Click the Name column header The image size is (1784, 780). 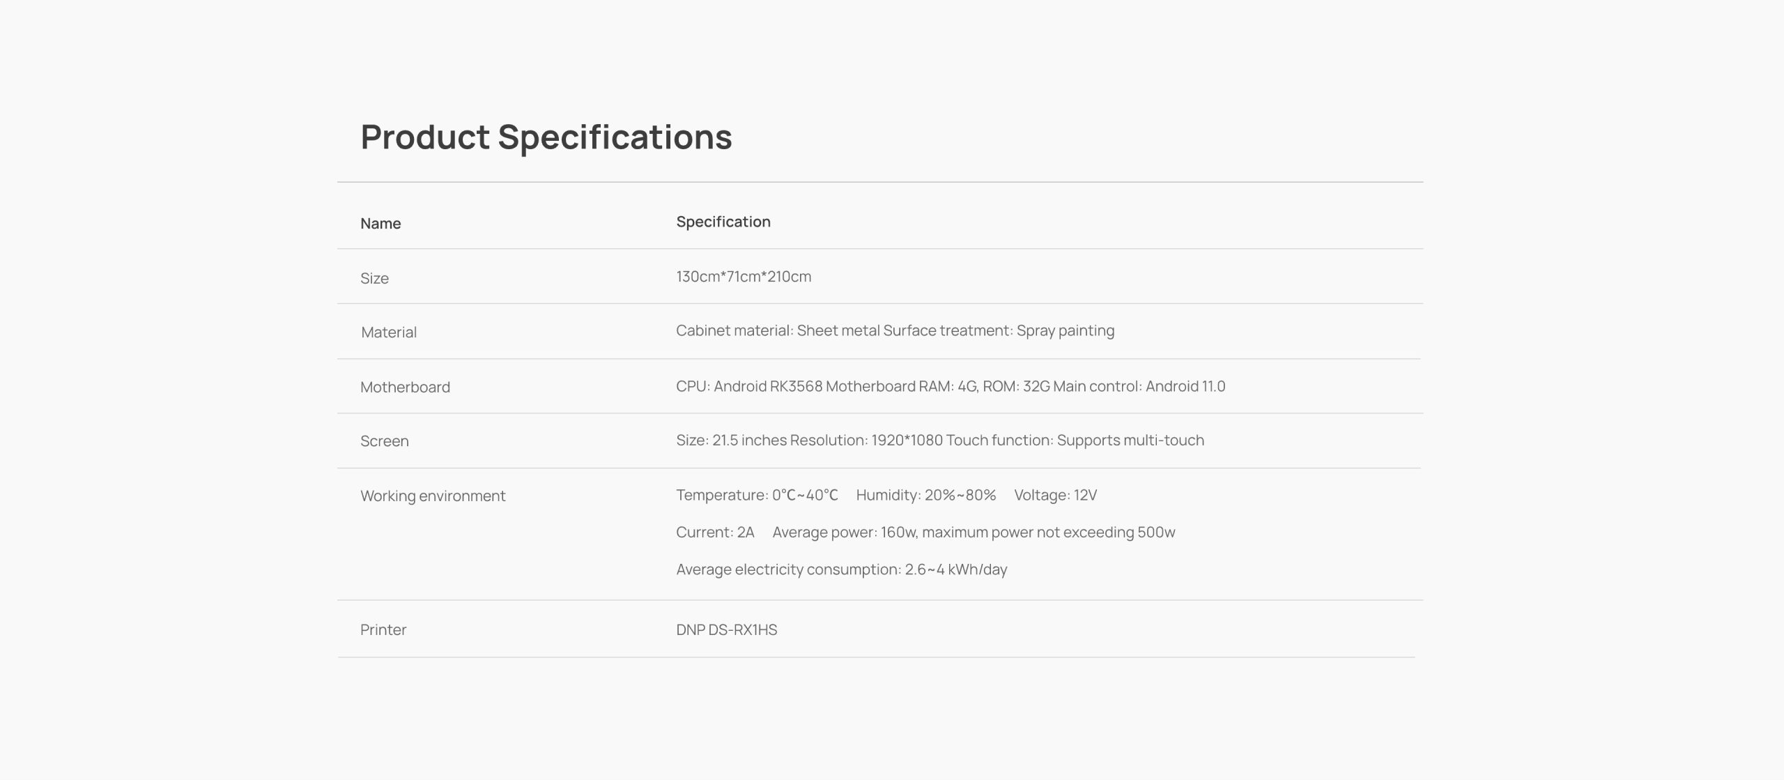(x=380, y=224)
